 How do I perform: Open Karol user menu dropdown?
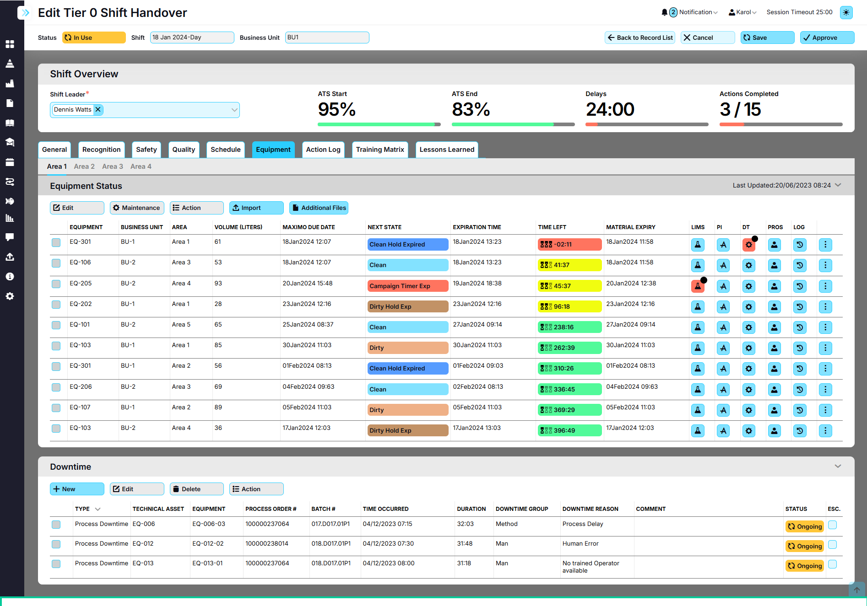(742, 12)
